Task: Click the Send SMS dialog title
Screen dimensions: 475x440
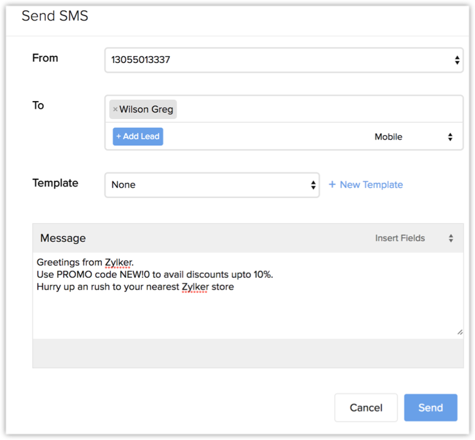Action: pyautogui.click(x=55, y=16)
